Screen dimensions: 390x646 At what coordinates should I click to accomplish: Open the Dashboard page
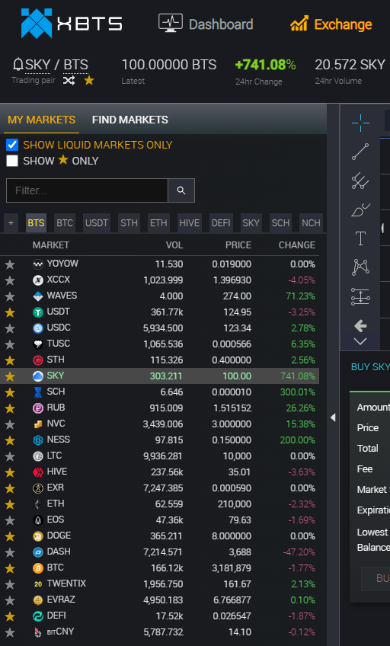(206, 24)
